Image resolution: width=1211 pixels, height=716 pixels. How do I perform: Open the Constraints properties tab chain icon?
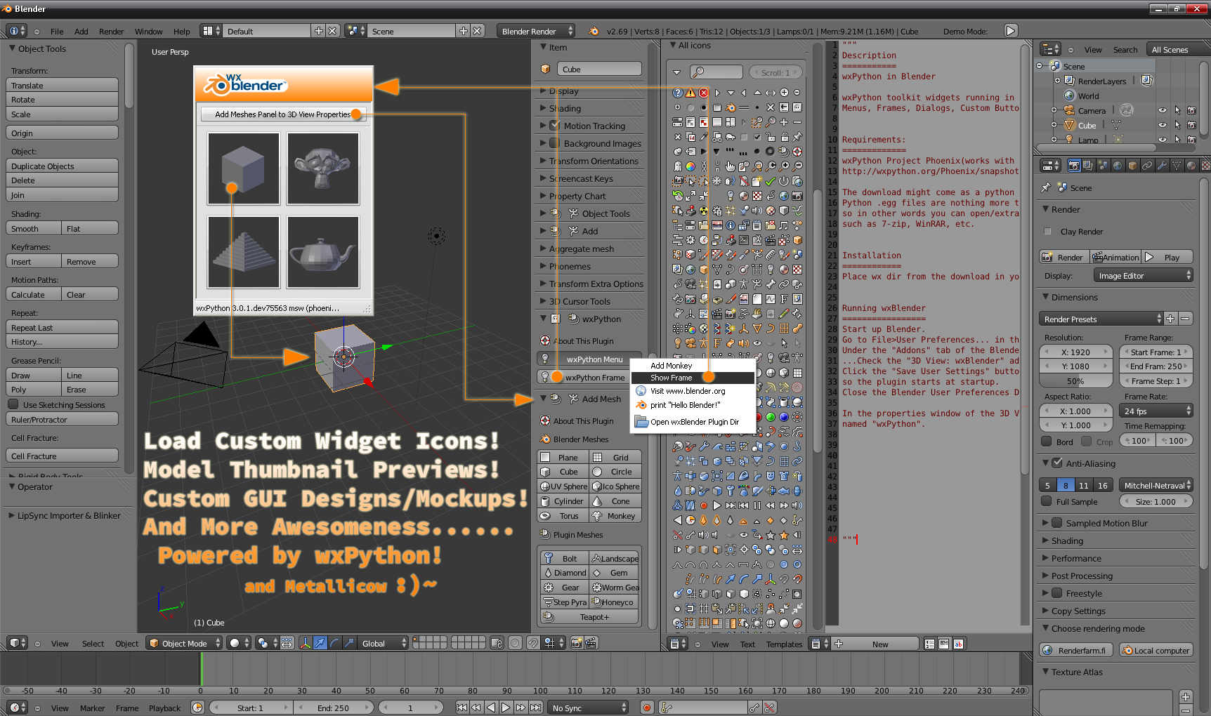[x=1146, y=166]
